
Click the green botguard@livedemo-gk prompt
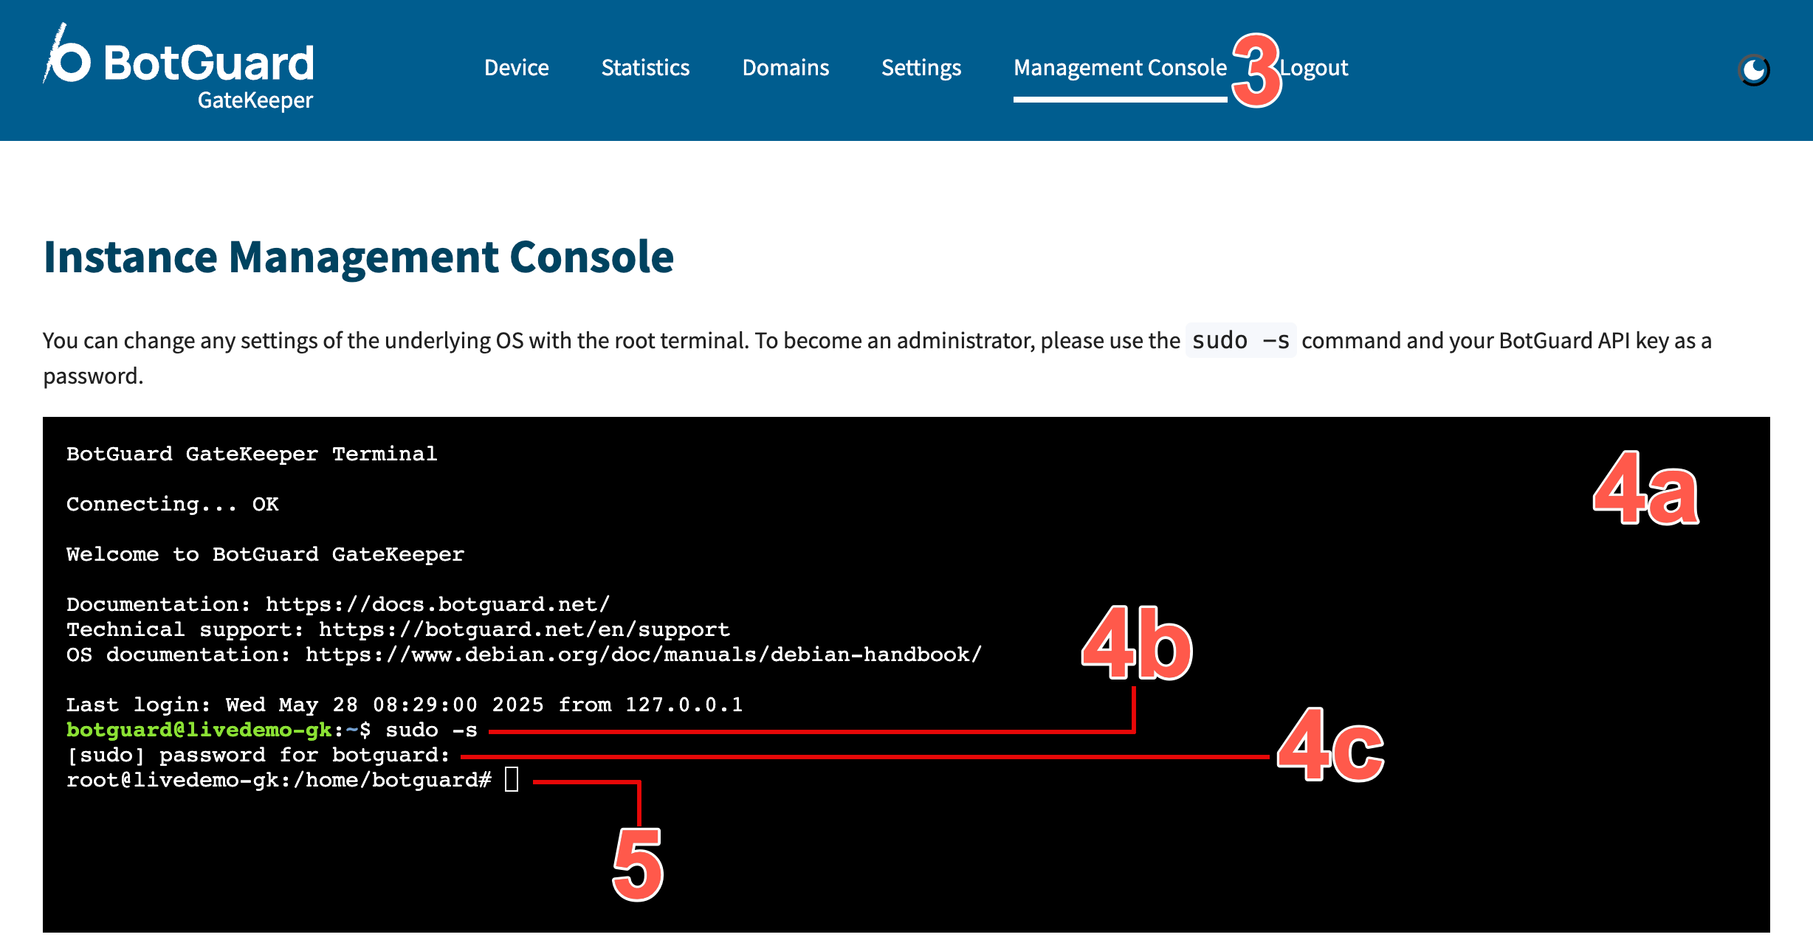coord(199,730)
